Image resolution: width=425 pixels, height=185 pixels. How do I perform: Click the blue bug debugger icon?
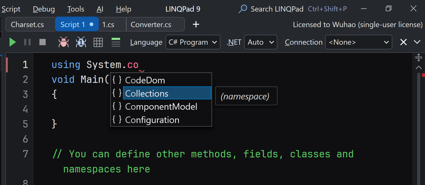coord(81,42)
